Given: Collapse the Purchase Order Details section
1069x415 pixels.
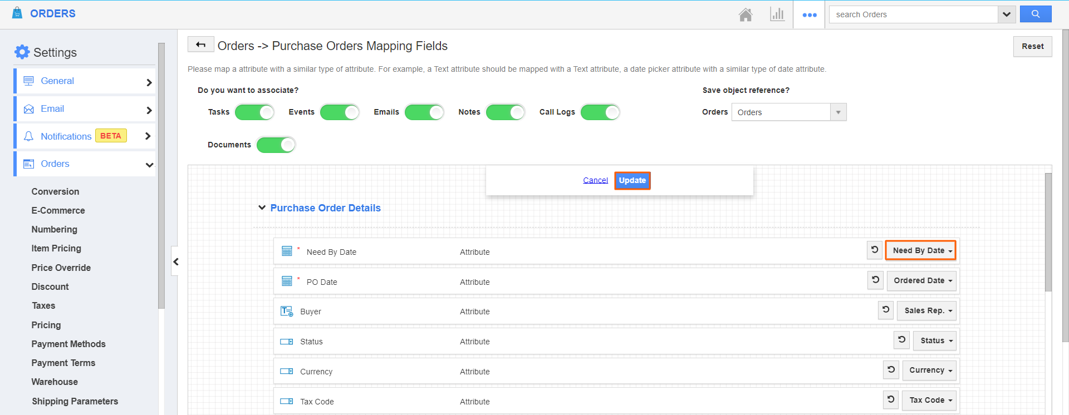Looking at the screenshot, I should tap(262, 207).
